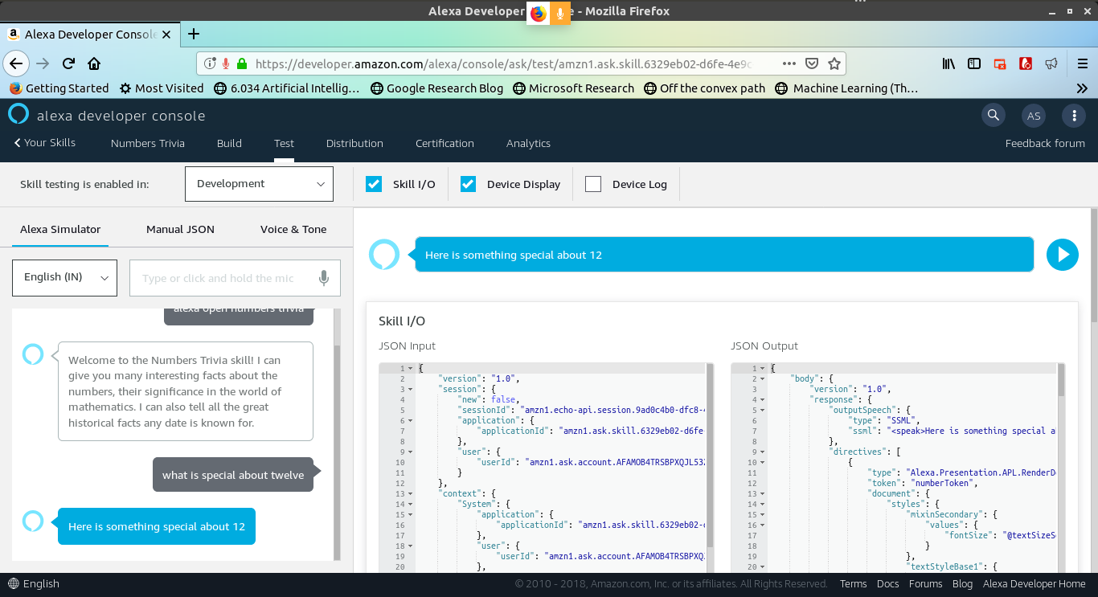Reload the current page
Image resolution: width=1098 pixels, height=597 pixels.
tap(69, 63)
